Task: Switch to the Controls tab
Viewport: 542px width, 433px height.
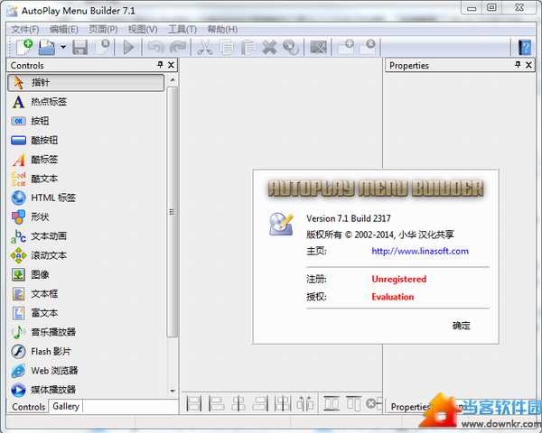Action: [28, 407]
